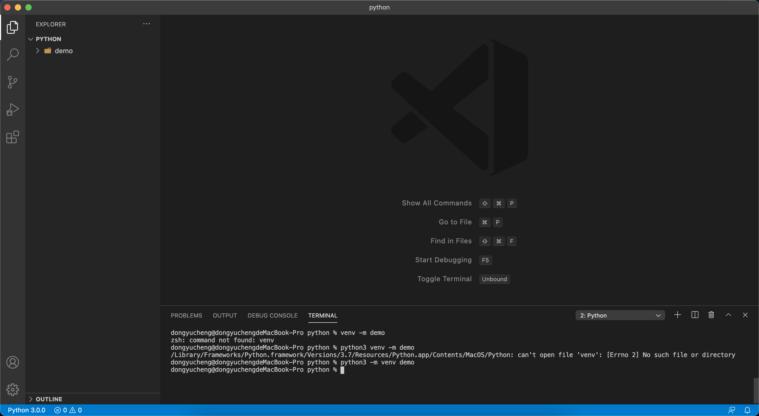Expand the demo folder chevron
This screenshot has height=416, width=759.
(37, 51)
